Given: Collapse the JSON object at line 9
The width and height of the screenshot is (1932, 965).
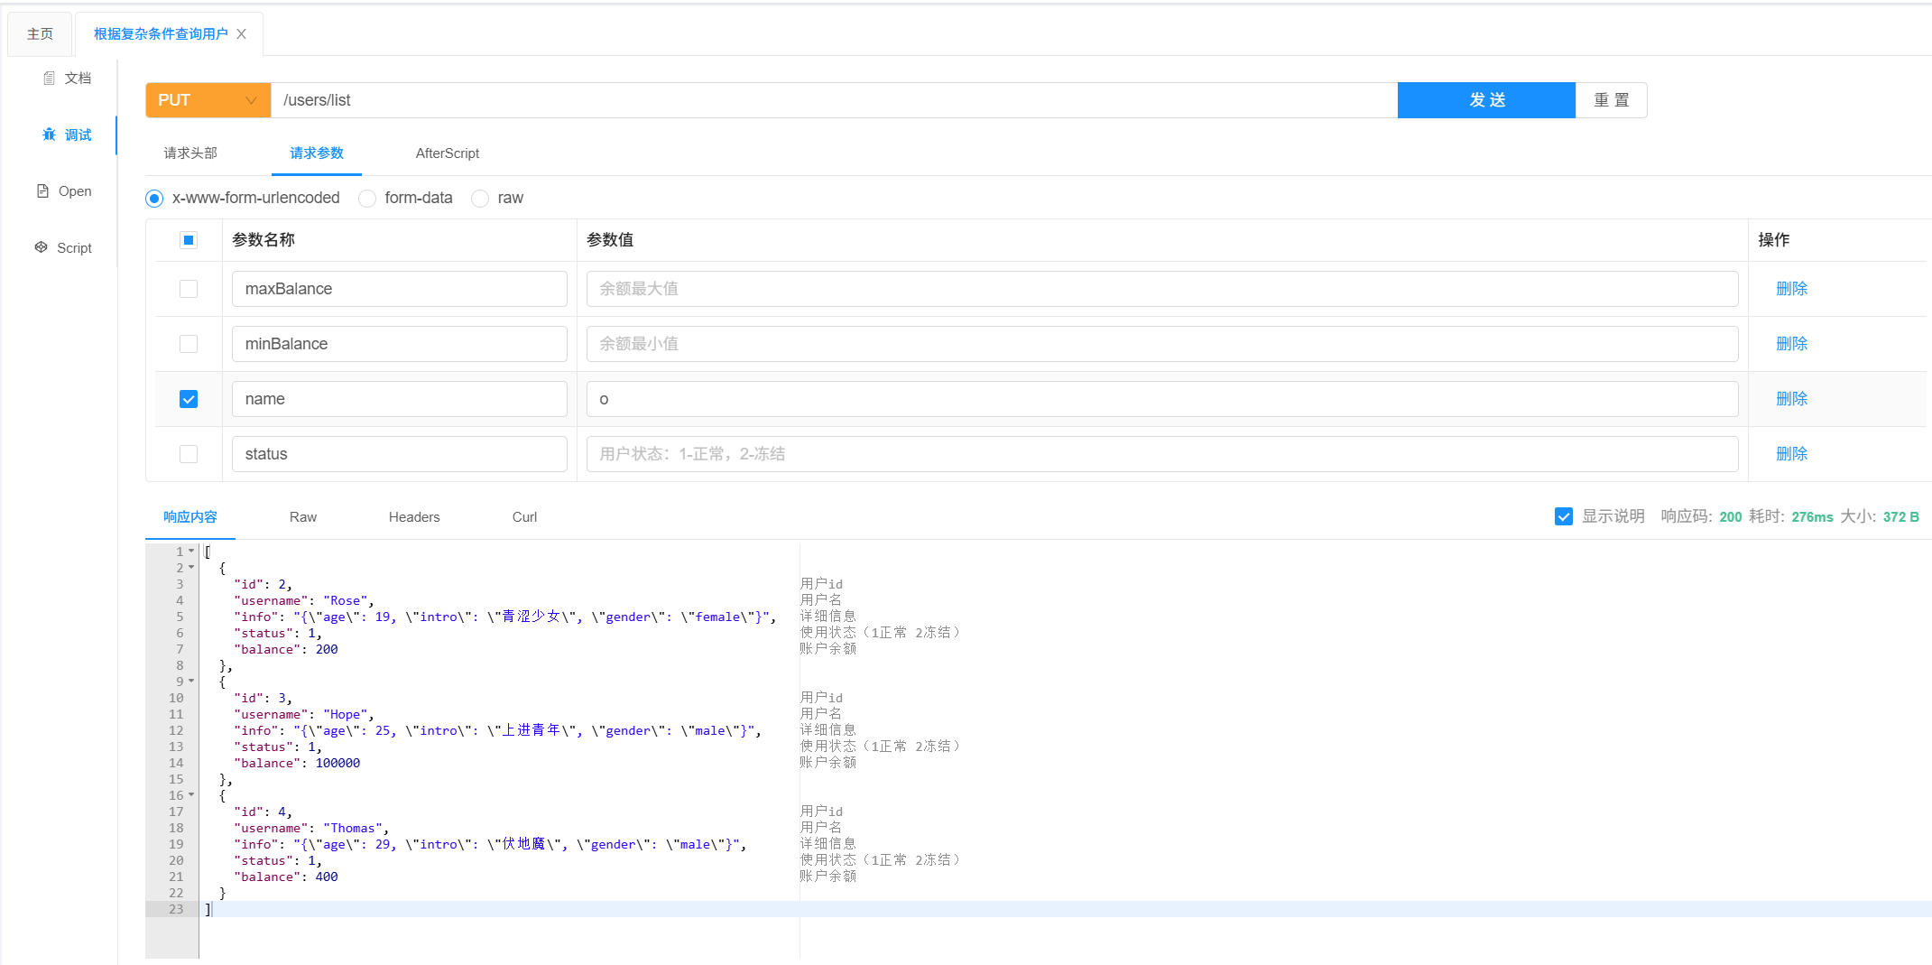Looking at the screenshot, I should 190,681.
